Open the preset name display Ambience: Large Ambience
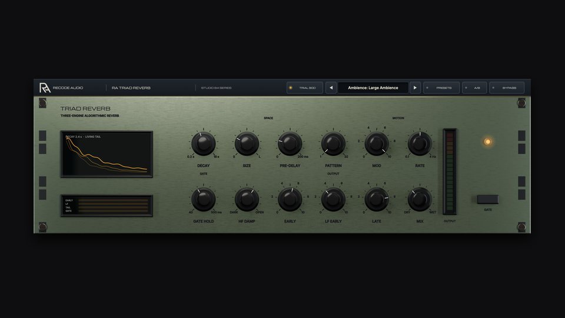 pos(373,88)
